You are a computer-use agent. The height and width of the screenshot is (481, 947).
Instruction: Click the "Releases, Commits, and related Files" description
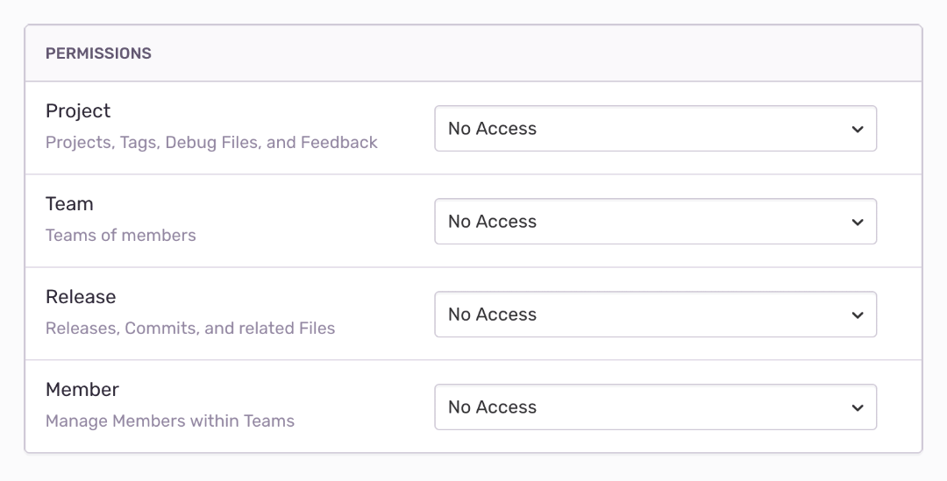pos(190,328)
